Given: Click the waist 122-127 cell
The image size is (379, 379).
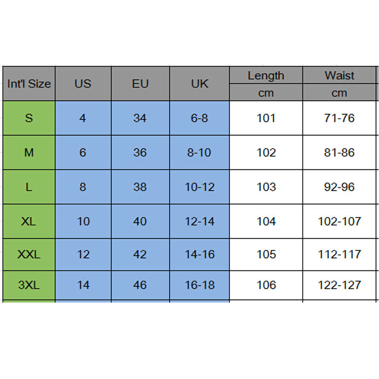Looking at the screenshot, I should (339, 285).
